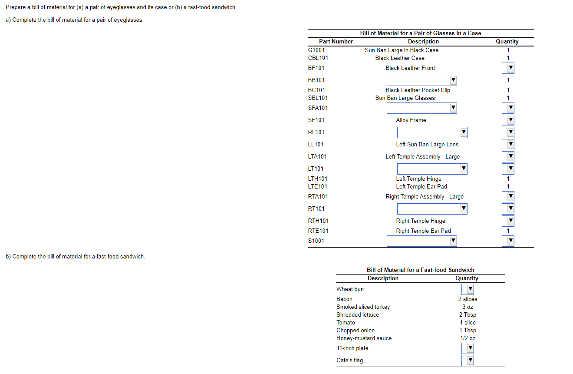573x374 pixels.
Task: Open the quantity dropdown for S1001
Action: coord(508,241)
